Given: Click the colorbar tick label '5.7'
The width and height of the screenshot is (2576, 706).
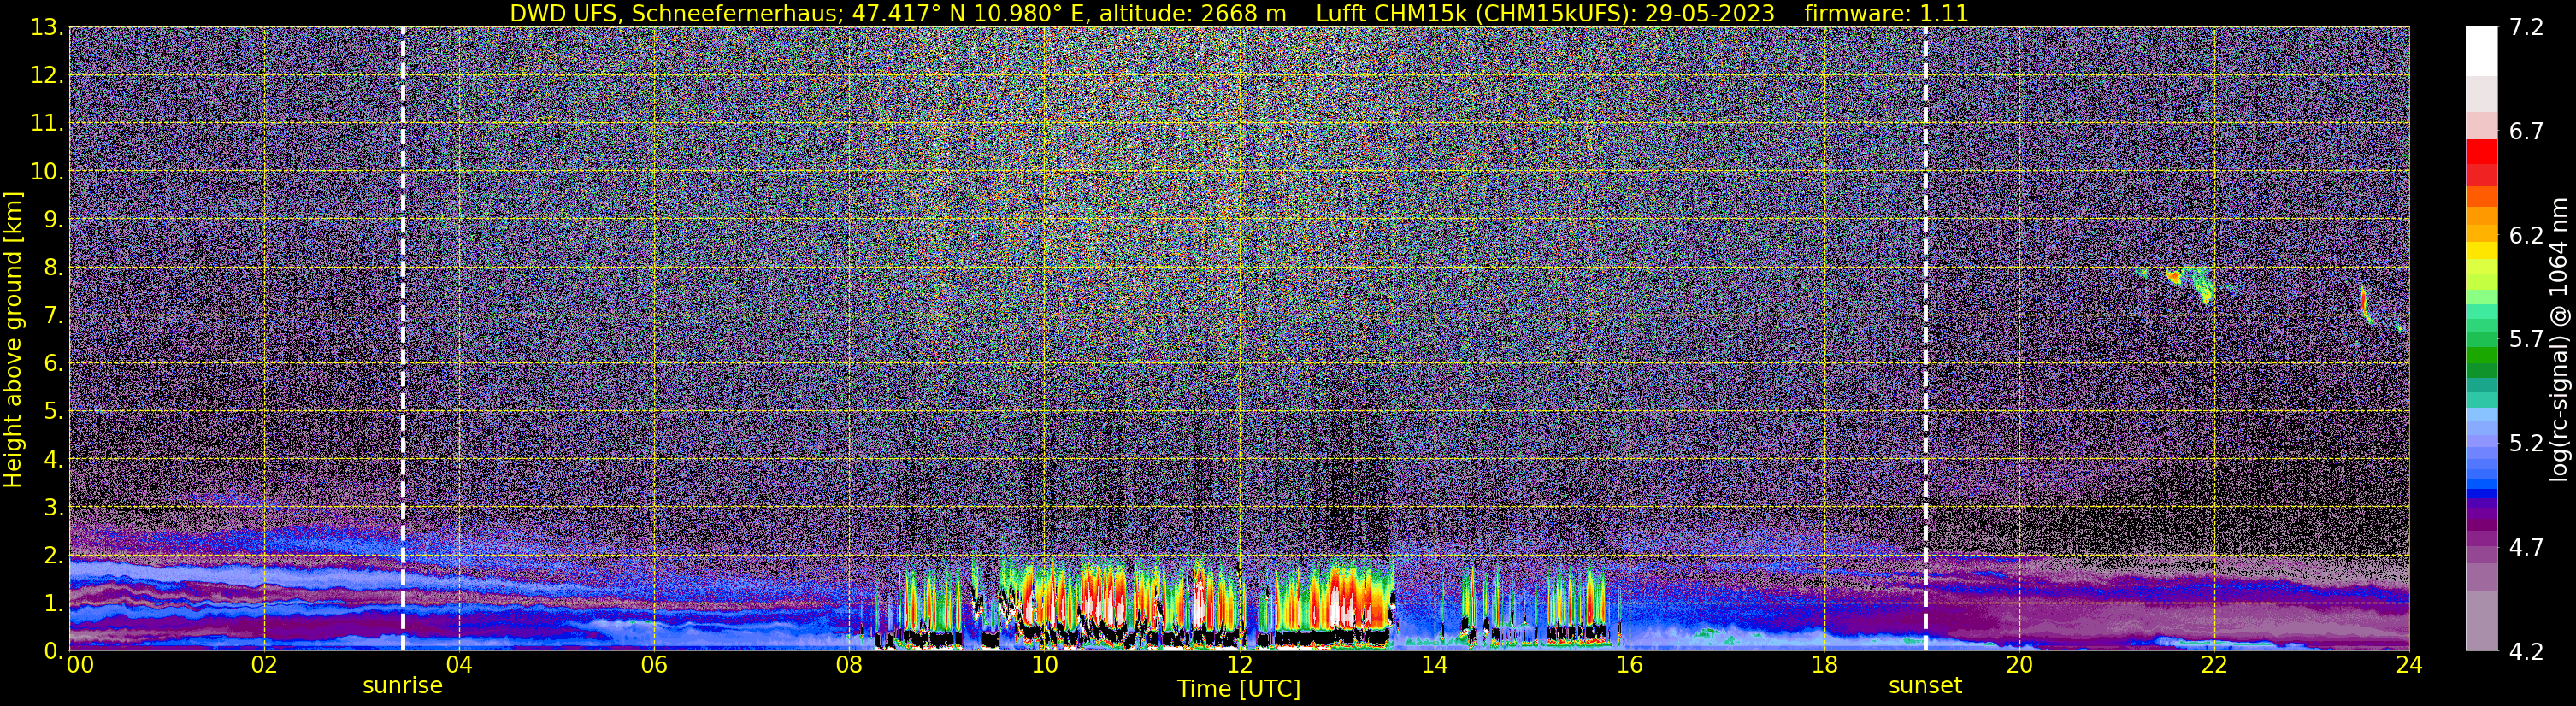Looking at the screenshot, I should point(2526,339).
